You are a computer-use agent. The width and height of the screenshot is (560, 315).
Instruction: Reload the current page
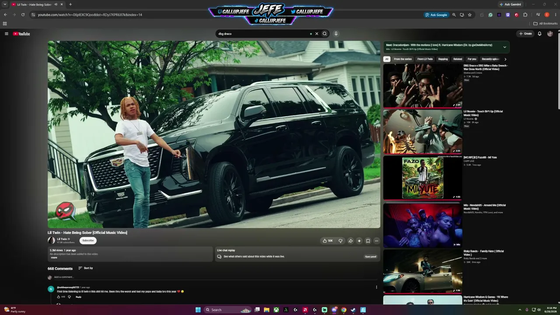click(23, 14)
